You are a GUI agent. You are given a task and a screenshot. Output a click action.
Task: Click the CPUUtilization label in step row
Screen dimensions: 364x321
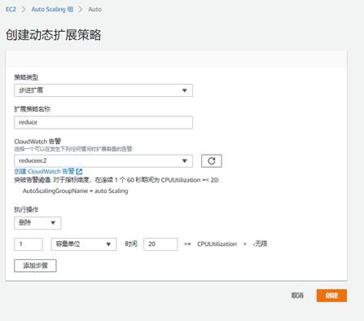point(217,244)
